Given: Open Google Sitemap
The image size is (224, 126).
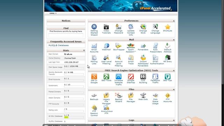Looking at the screenshot, I should [131, 77].
